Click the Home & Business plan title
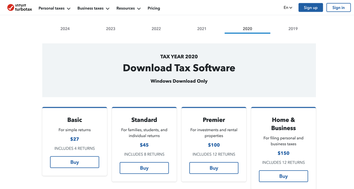354x189 pixels. click(x=283, y=124)
